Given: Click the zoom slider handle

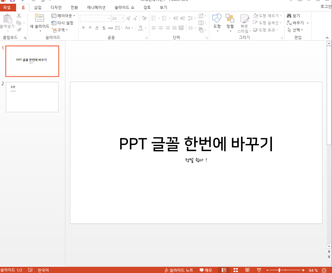Looking at the screenshot, I should pyautogui.click(x=279, y=270).
